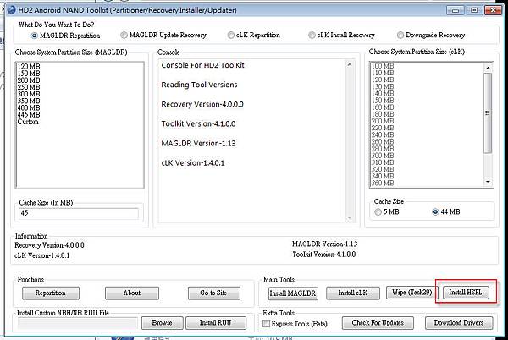Screen dimensions: 508x340
Task: Choose cLK Install Recovery option
Action: (341, 35)
